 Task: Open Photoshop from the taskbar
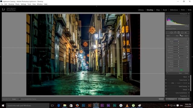[x=84, y=105]
